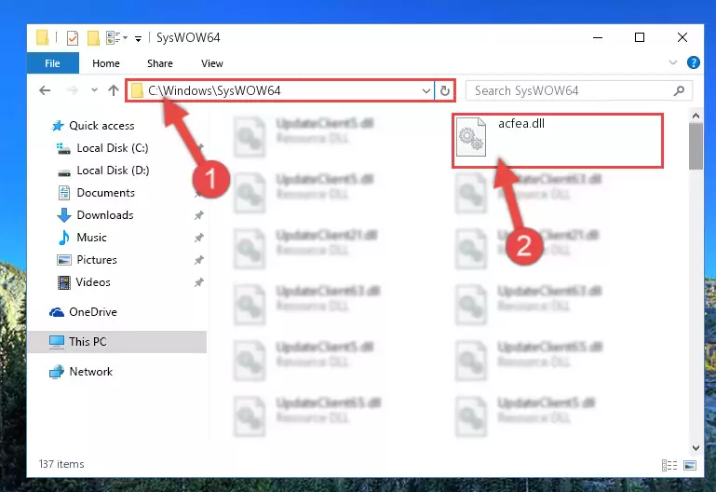Select the acfea.dll file

point(557,141)
